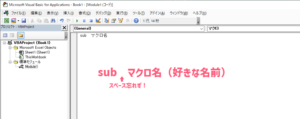Viewport: 300px width, 119px height.
Task: Select Module1 in project tree
Action: coord(31,67)
